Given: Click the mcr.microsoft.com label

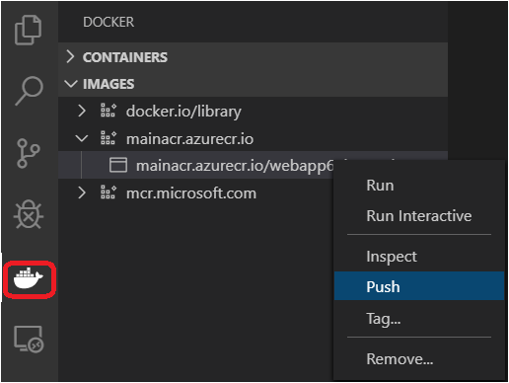Looking at the screenshot, I should pyautogui.click(x=191, y=193).
